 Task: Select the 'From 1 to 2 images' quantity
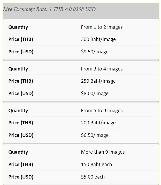[102, 27]
